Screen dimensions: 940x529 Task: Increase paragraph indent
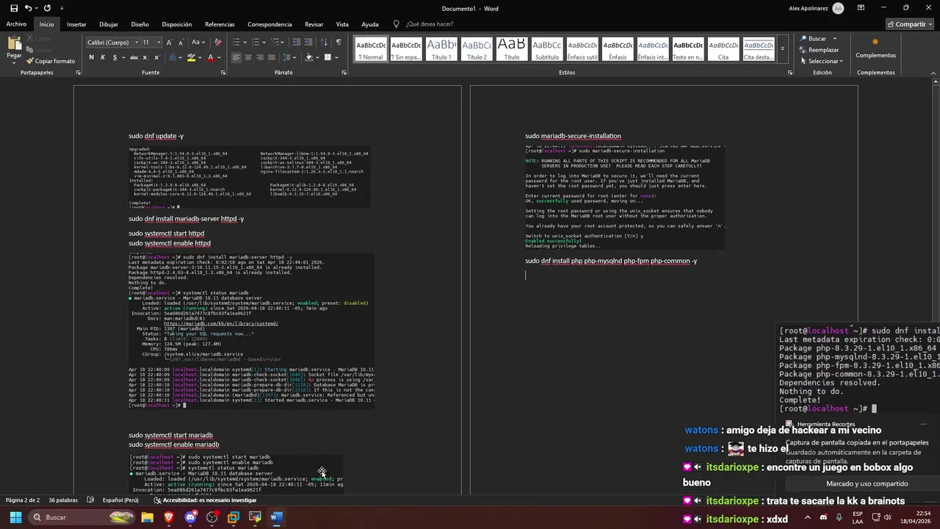308,42
